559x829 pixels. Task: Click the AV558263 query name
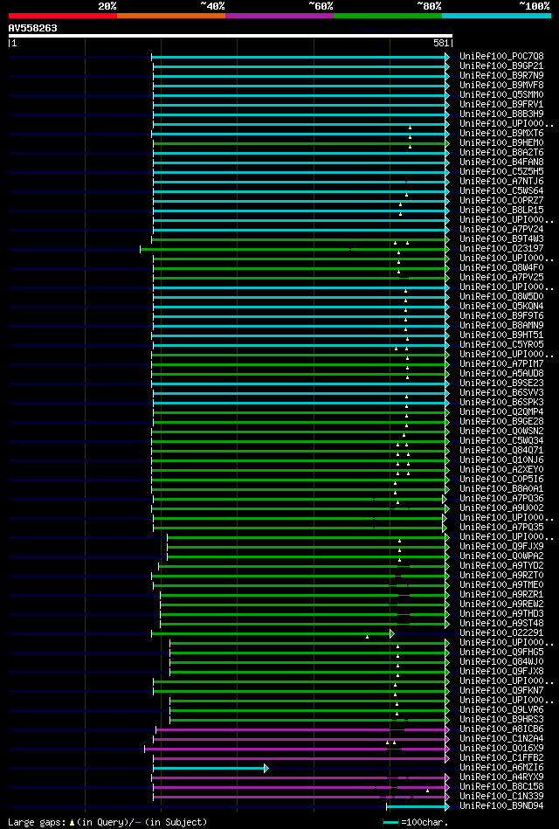[33, 28]
